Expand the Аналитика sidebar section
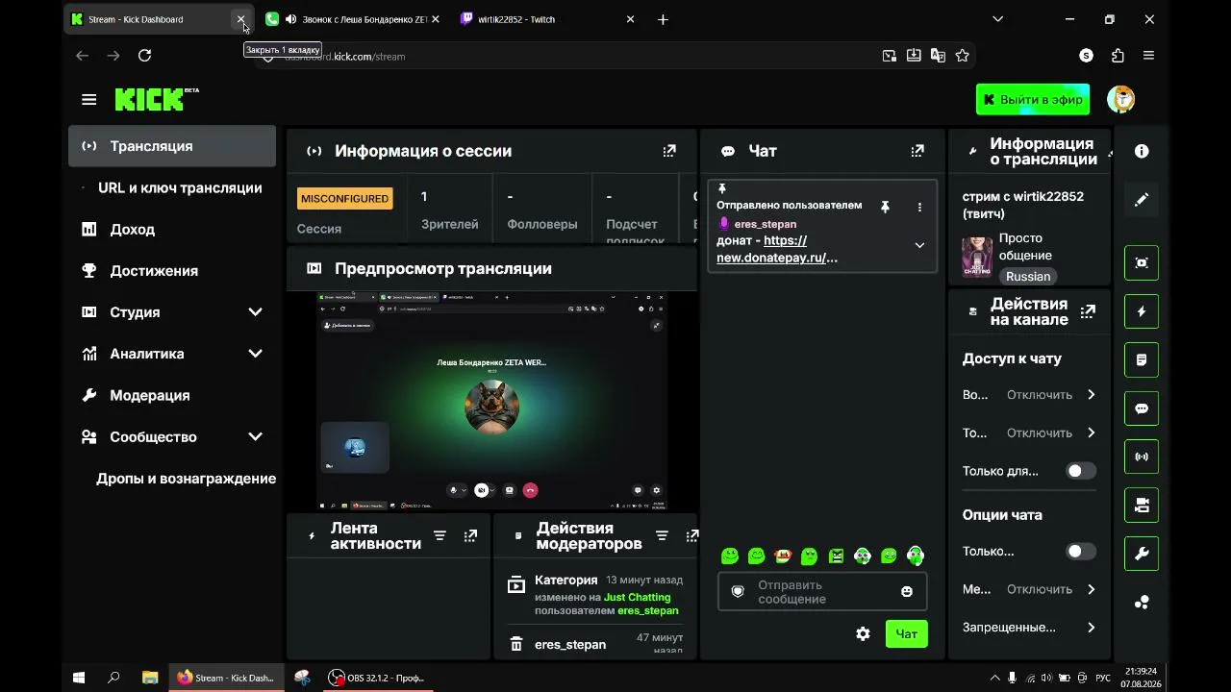This screenshot has height=692, width=1231. pos(255,354)
